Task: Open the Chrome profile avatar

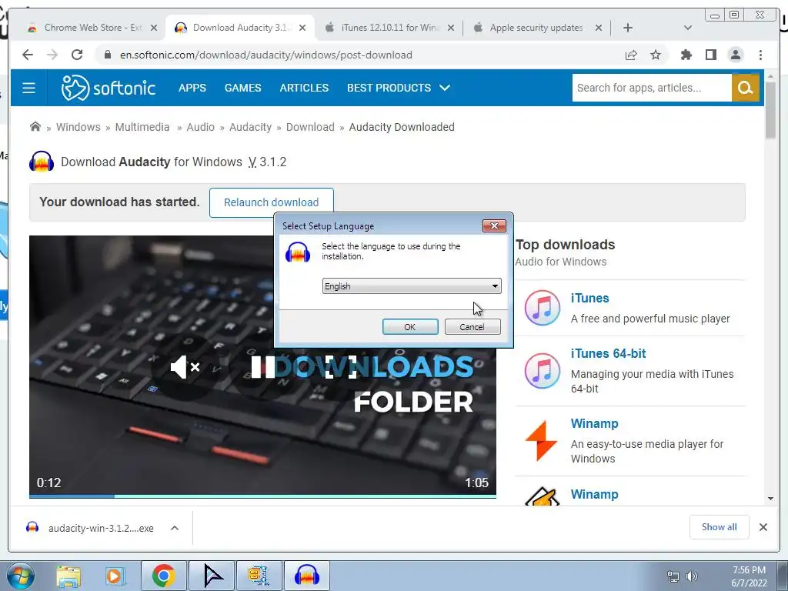Action: (x=735, y=55)
